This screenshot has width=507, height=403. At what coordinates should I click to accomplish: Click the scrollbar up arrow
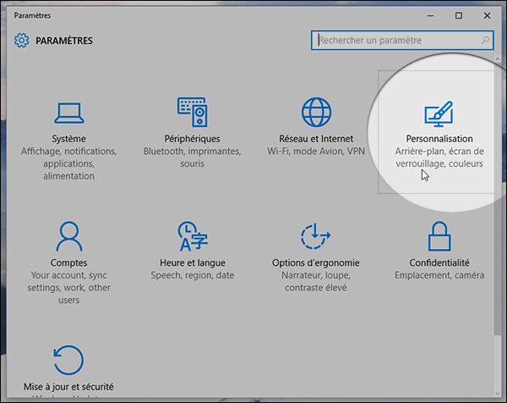498,59
